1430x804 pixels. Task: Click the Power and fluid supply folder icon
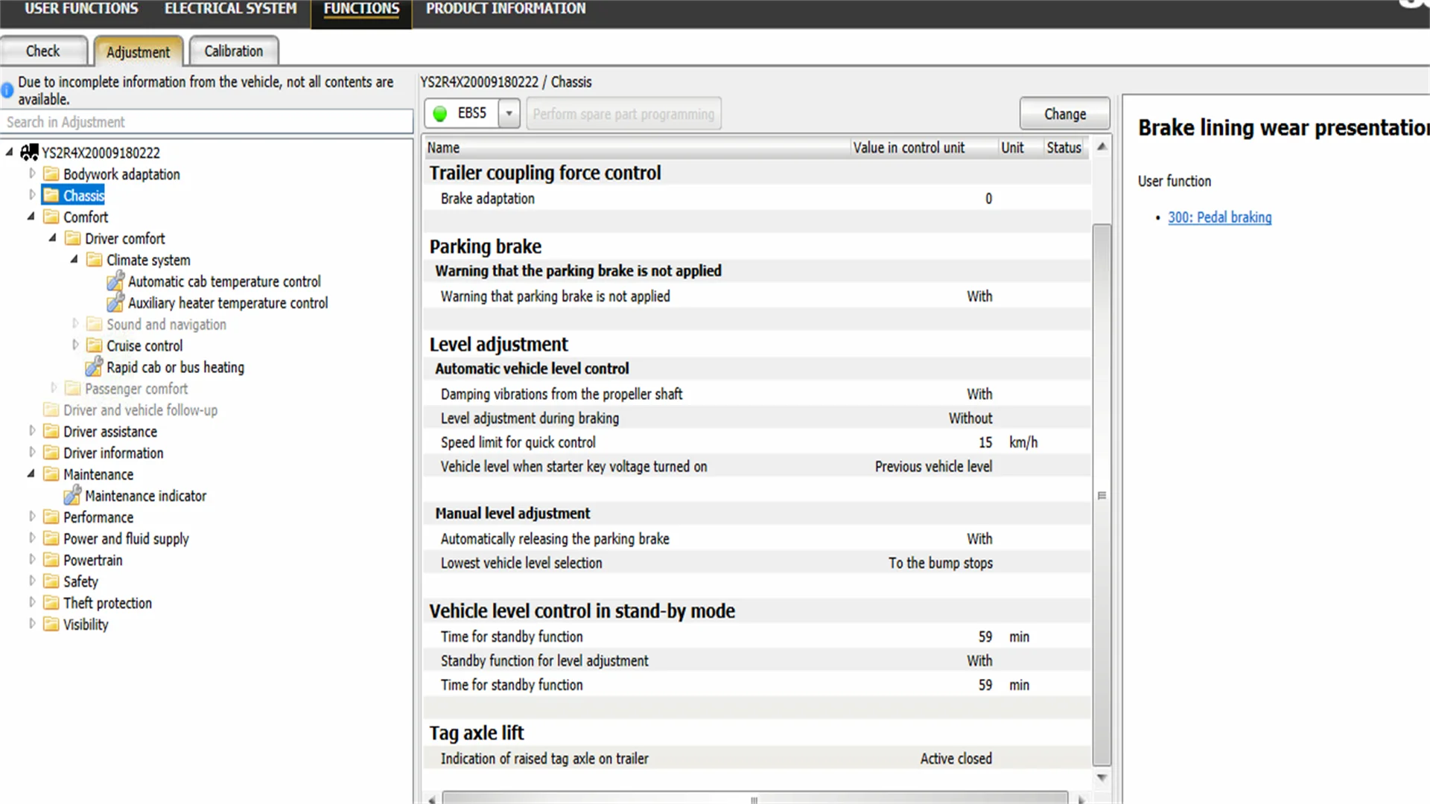coord(51,539)
